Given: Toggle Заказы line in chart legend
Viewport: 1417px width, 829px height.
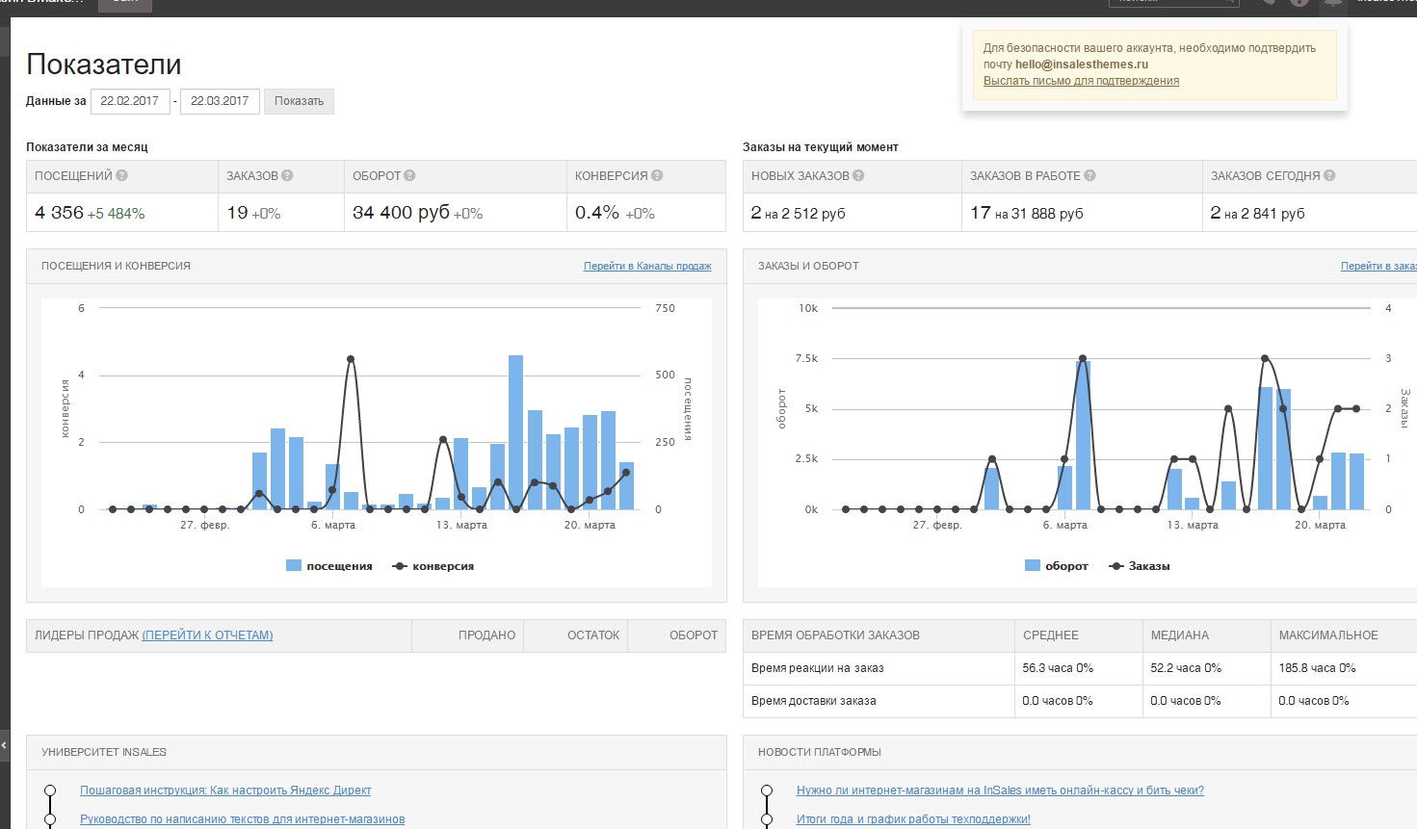Looking at the screenshot, I should pyautogui.click(x=1140, y=566).
